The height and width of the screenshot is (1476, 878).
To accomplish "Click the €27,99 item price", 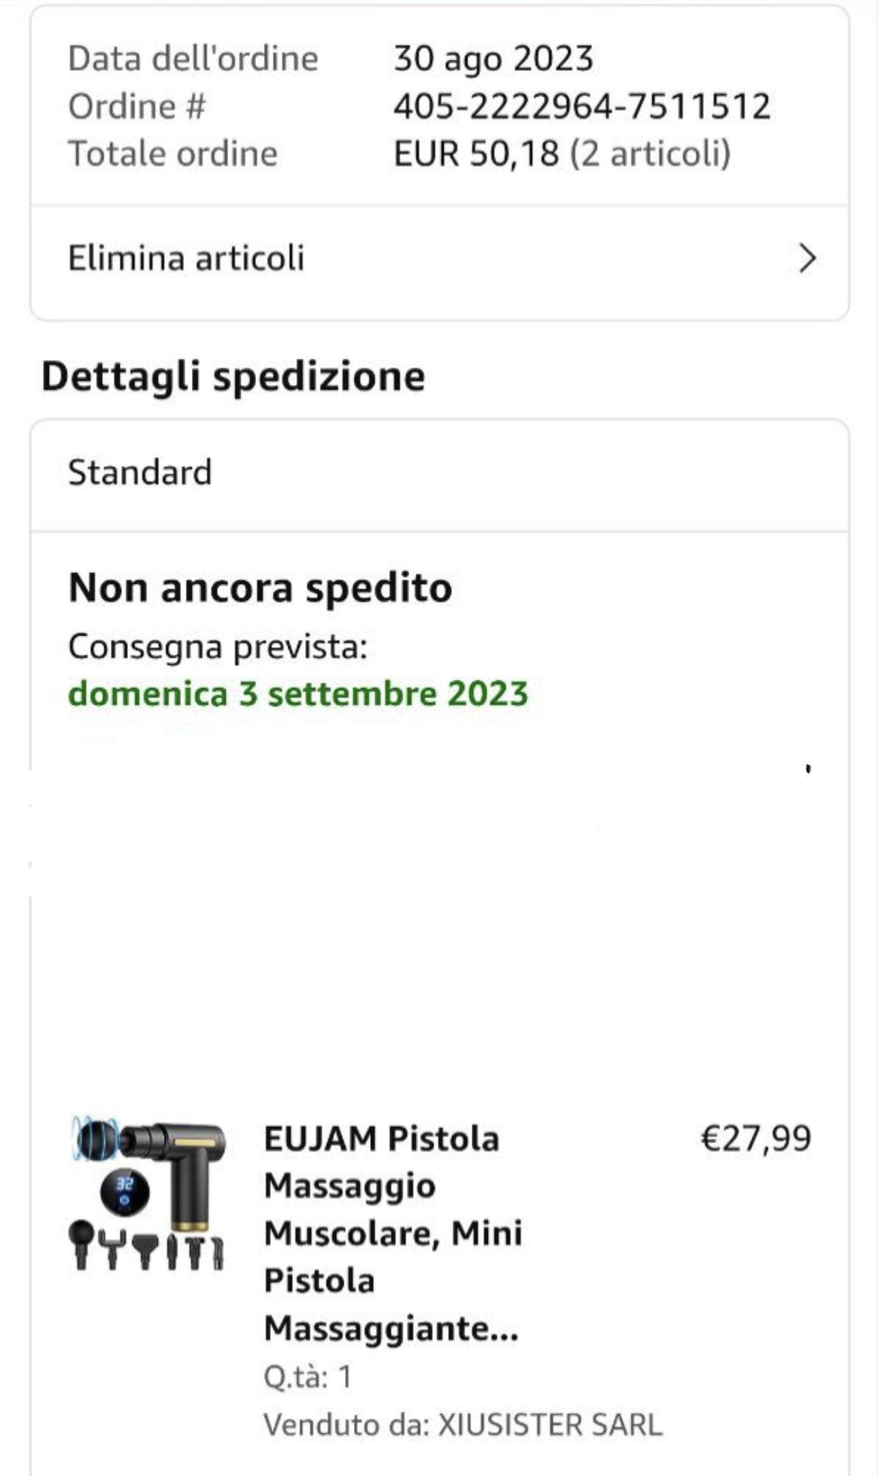I will click(756, 1138).
